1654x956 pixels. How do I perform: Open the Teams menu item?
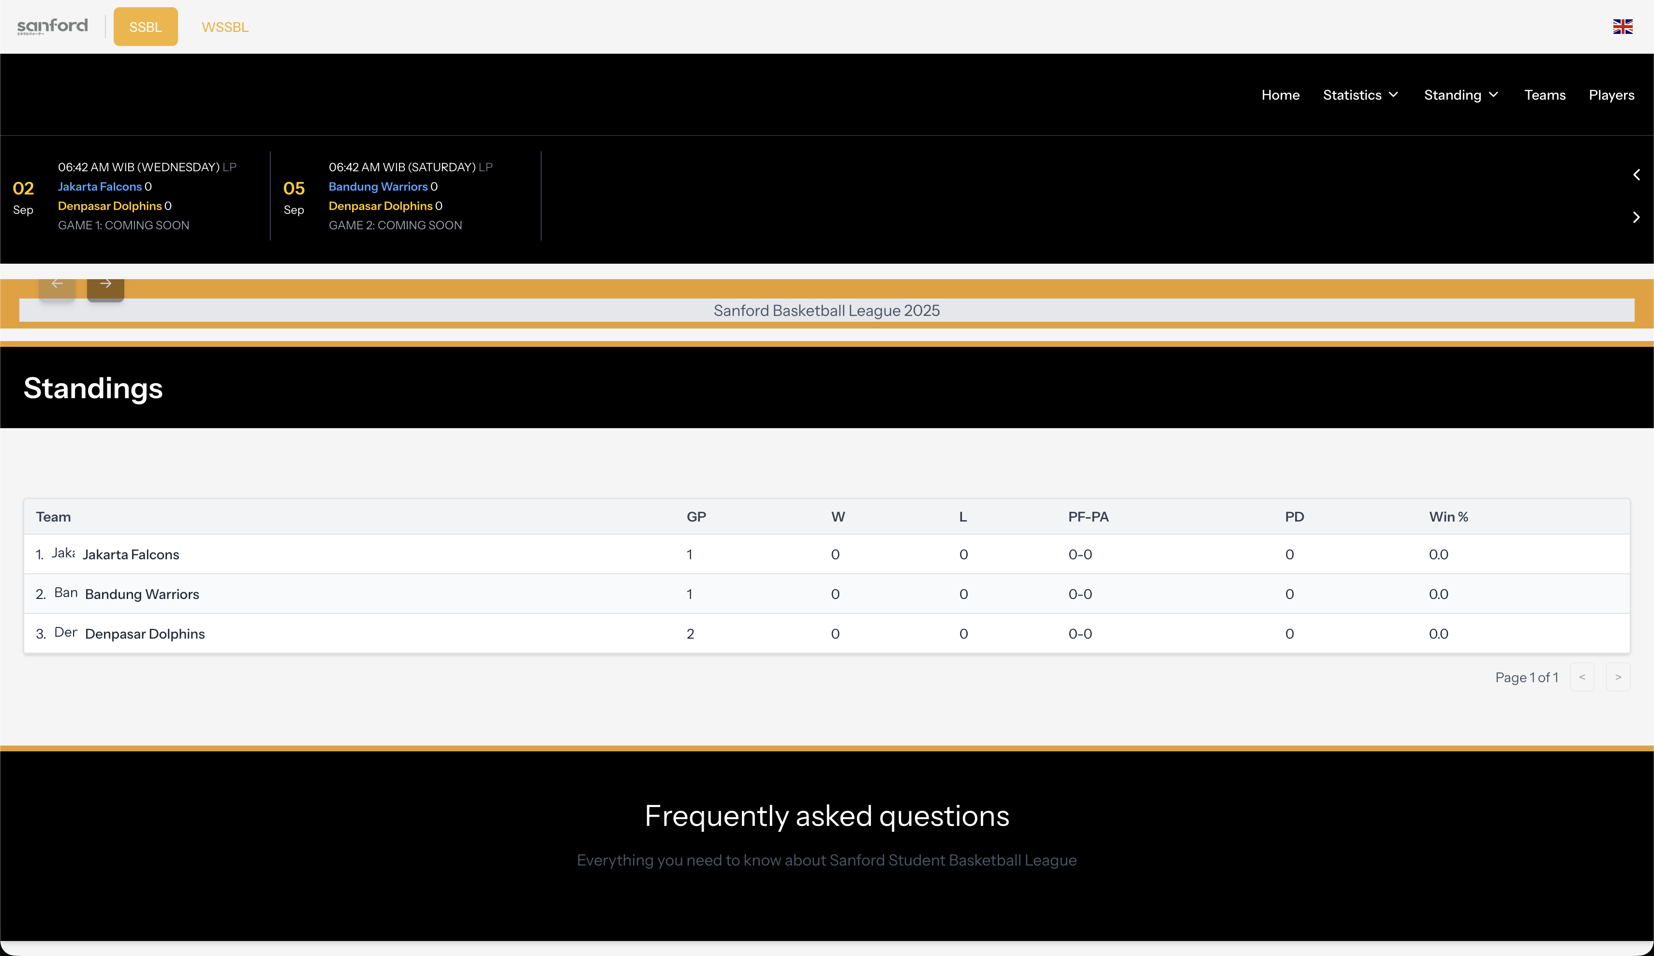tap(1545, 95)
